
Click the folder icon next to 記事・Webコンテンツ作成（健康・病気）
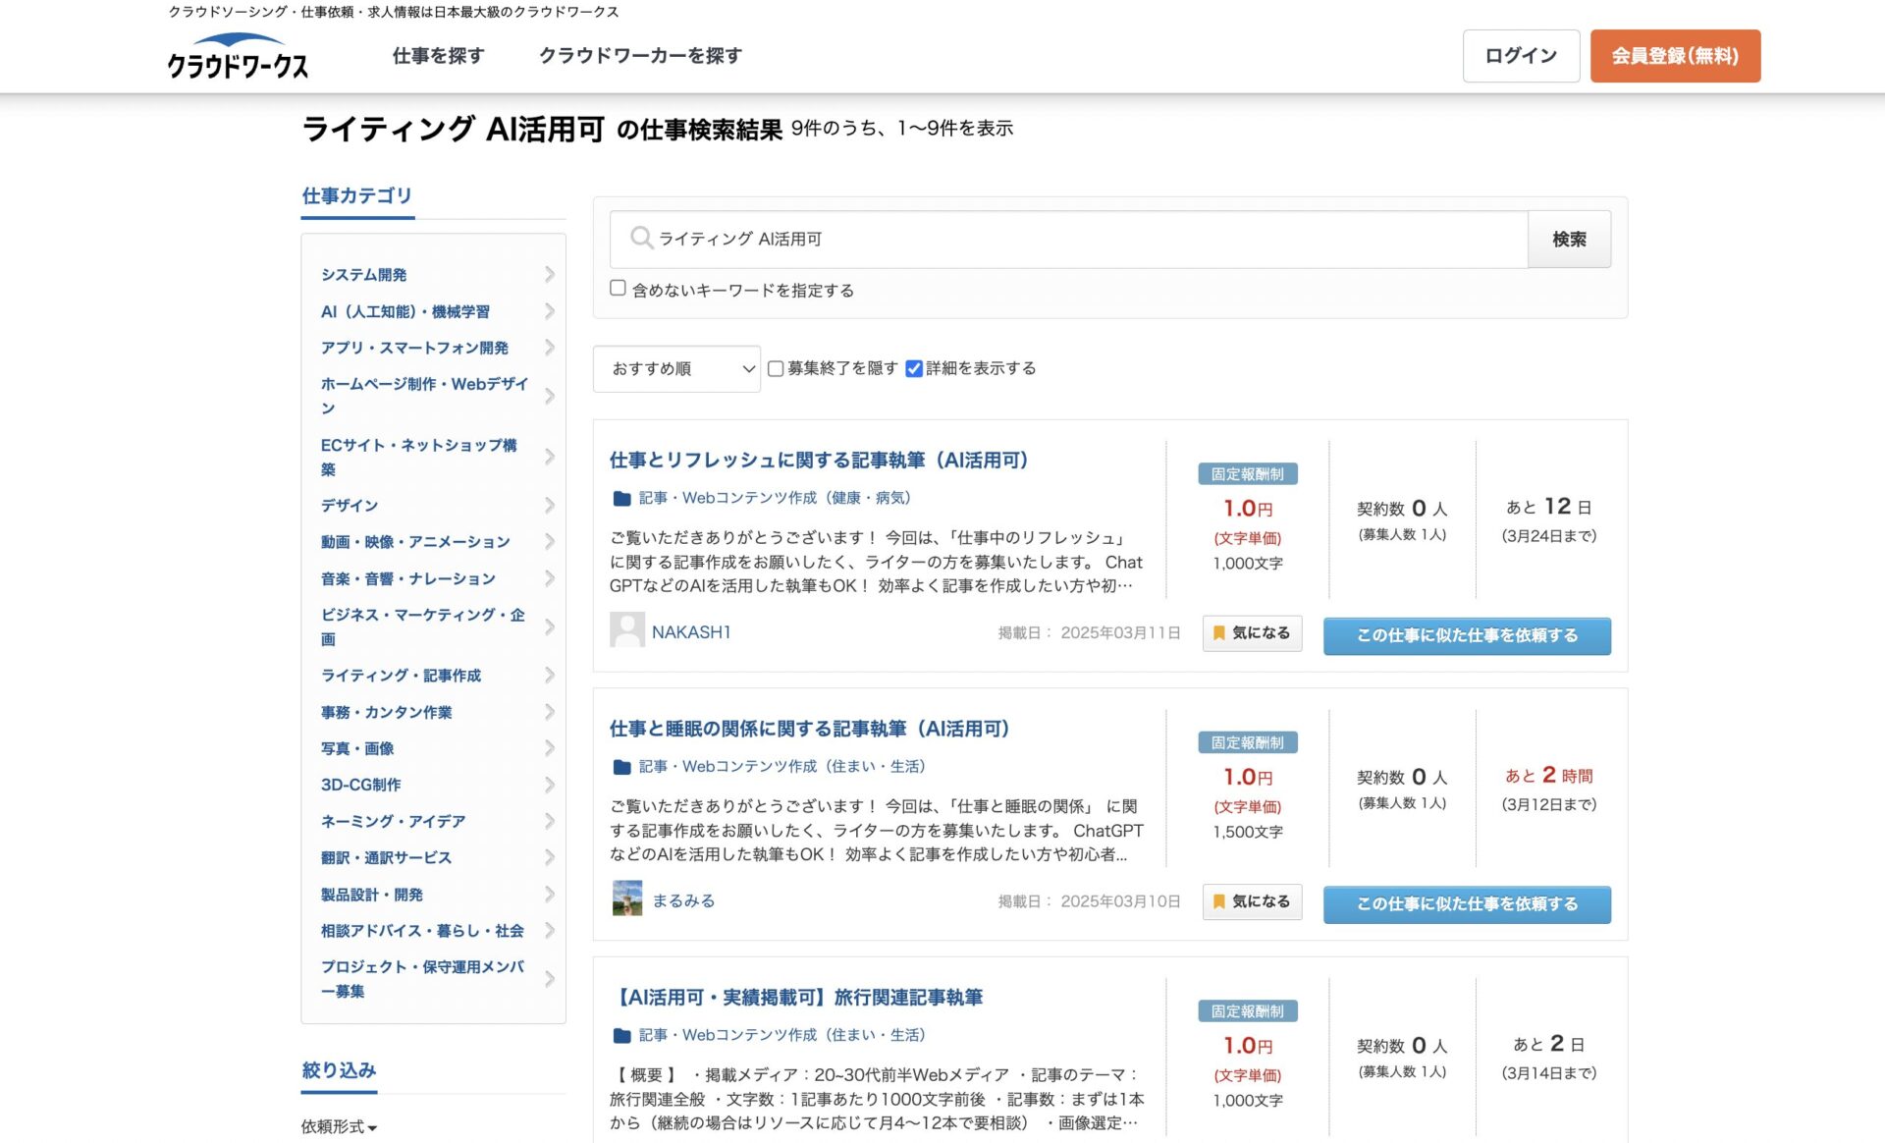pyautogui.click(x=620, y=498)
